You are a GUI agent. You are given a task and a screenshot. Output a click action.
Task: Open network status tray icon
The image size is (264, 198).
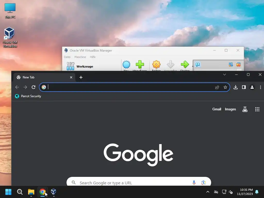pos(224,192)
